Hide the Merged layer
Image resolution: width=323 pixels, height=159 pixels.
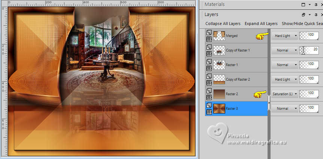coord(209,39)
